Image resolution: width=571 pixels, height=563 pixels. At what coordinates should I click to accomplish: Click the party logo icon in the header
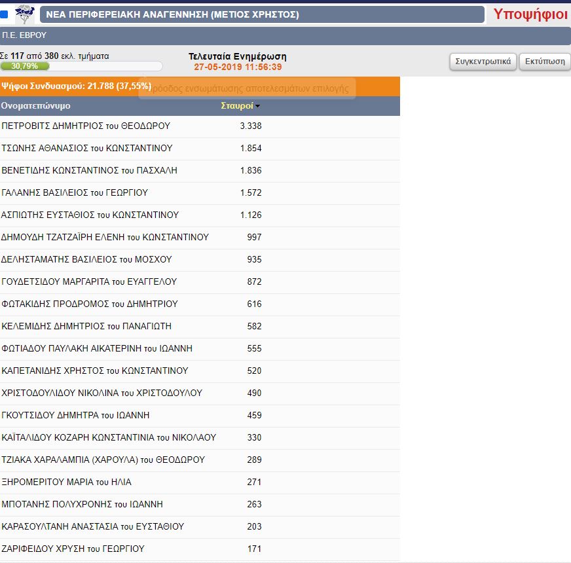pyautogui.click(x=25, y=14)
